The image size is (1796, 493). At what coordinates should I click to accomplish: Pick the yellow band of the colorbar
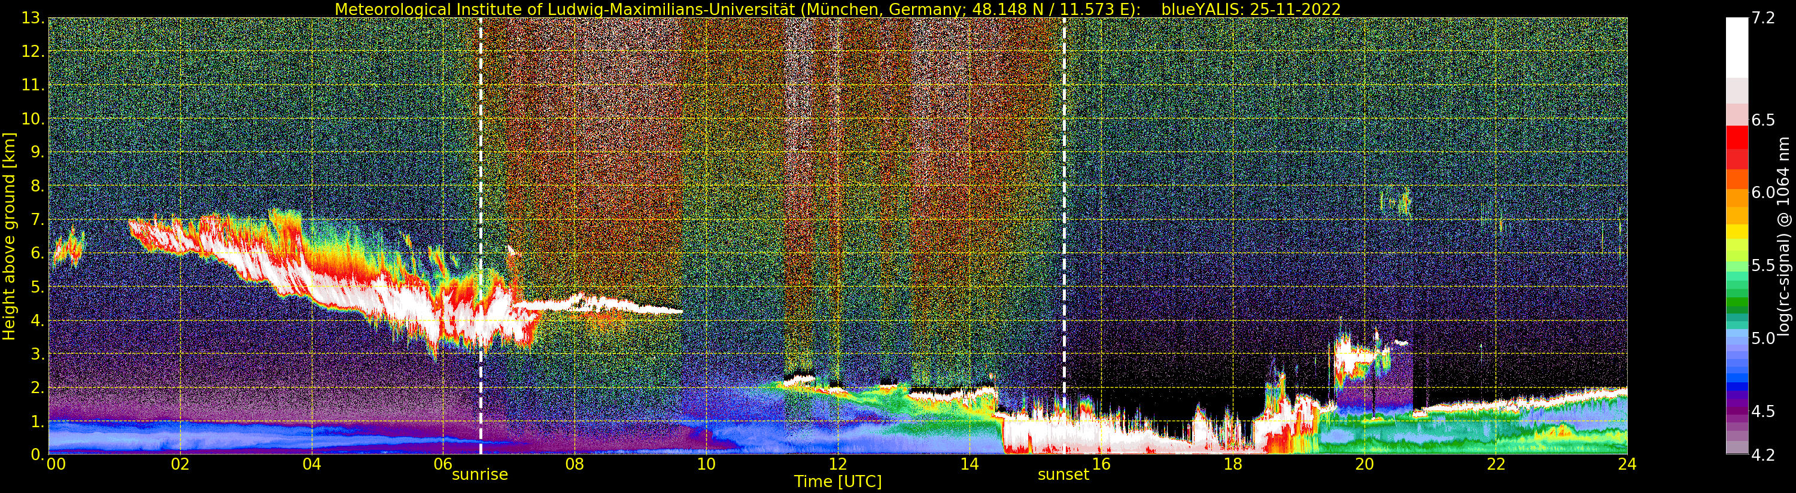coord(1737,232)
